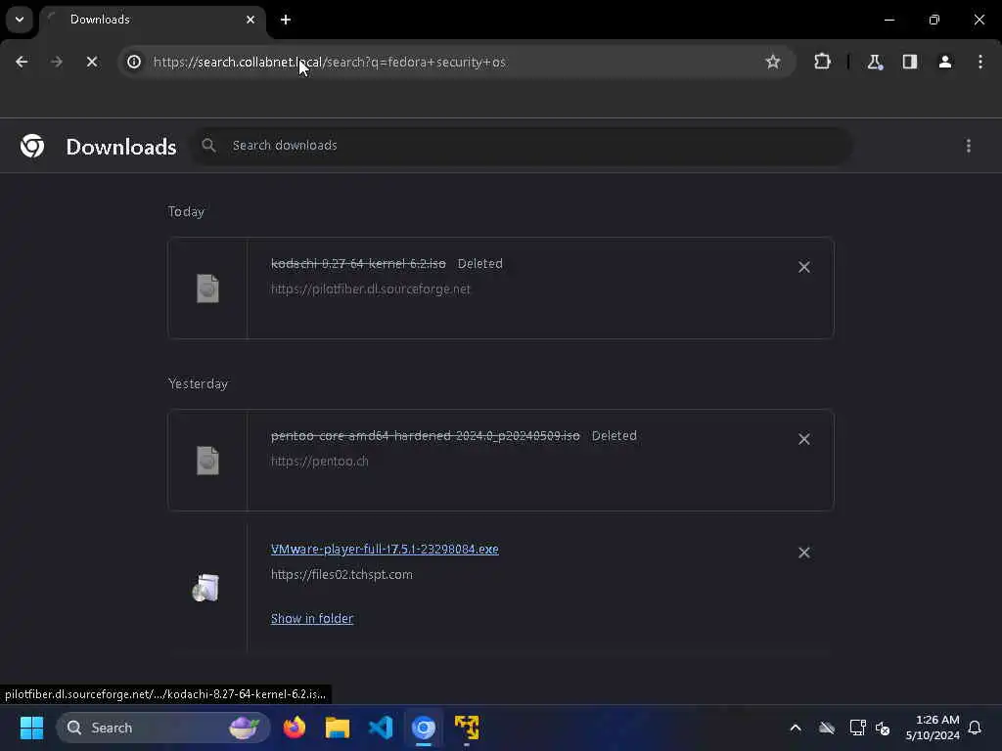Click the https://pilotfiber.dl.sourceforge.net URL text
This screenshot has width=1002, height=751.
tap(371, 289)
